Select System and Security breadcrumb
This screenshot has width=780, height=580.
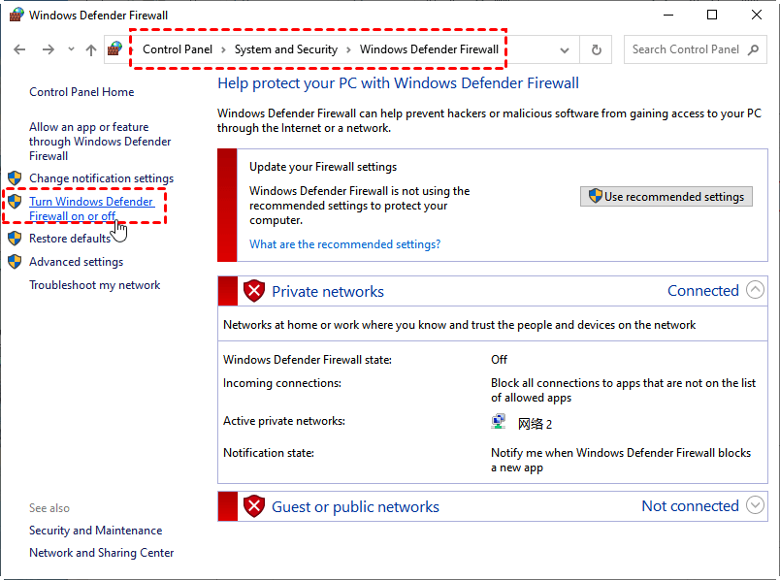286,49
